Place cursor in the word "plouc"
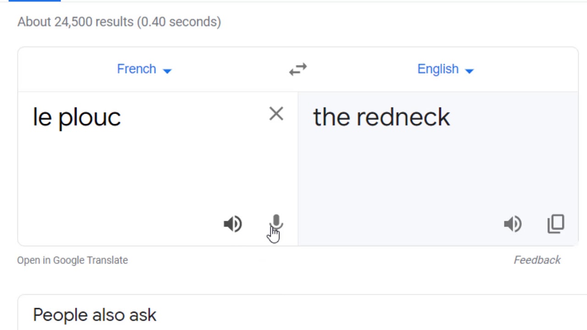 pos(89,117)
